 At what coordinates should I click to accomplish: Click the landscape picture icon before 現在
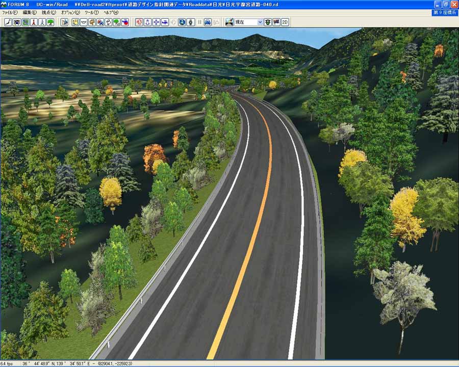coord(229,22)
